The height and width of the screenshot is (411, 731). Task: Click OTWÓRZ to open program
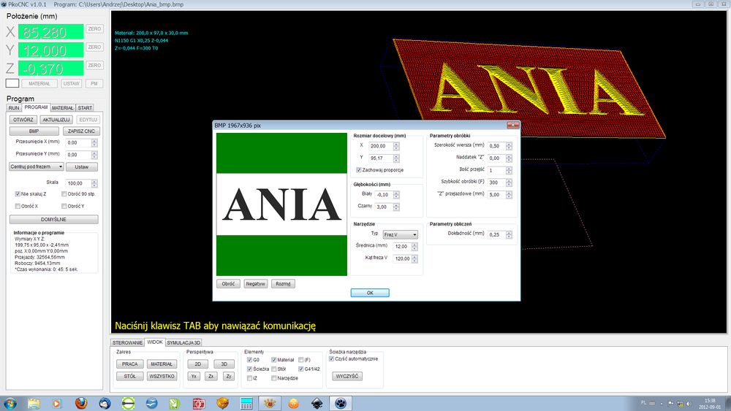[23, 120]
